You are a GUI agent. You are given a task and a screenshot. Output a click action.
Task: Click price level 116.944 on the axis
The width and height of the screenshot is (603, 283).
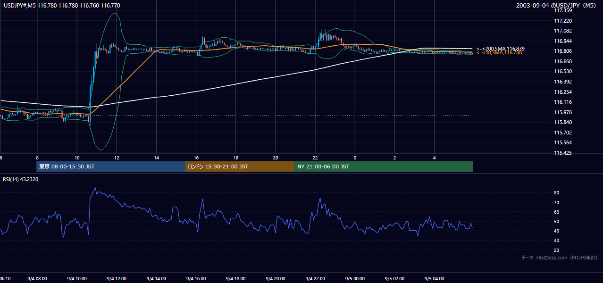tap(563, 41)
